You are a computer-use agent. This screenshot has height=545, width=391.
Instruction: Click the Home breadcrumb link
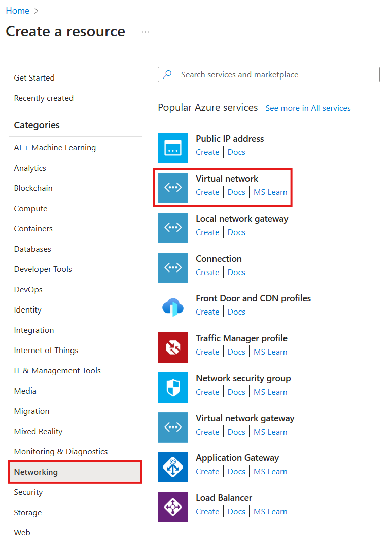[18, 10]
